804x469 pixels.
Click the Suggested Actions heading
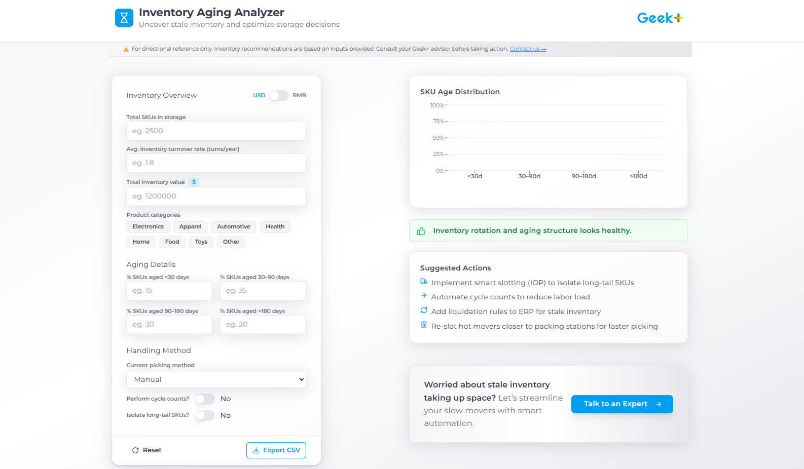click(x=456, y=268)
